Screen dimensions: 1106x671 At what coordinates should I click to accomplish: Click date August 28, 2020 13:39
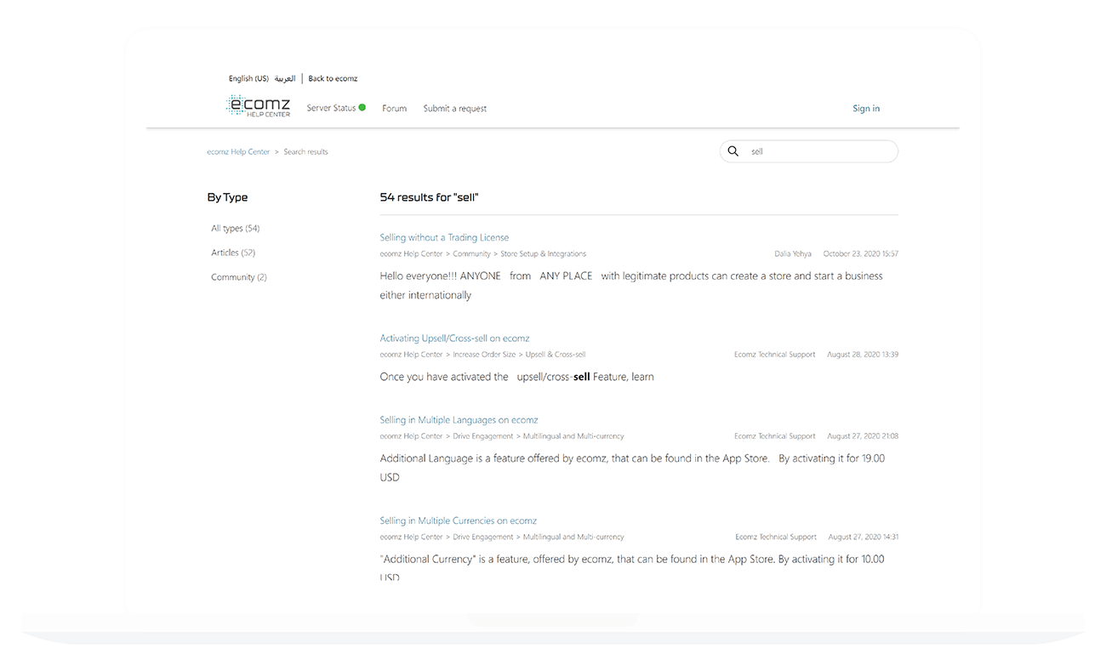863,354
